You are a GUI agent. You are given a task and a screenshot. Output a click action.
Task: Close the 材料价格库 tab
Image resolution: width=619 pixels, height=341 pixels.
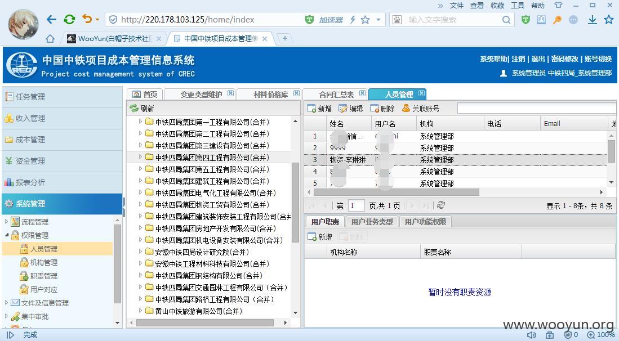point(296,93)
